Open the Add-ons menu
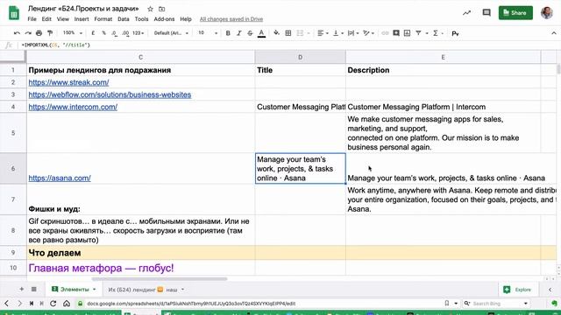The height and width of the screenshot is (315, 561). coord(164,19)
